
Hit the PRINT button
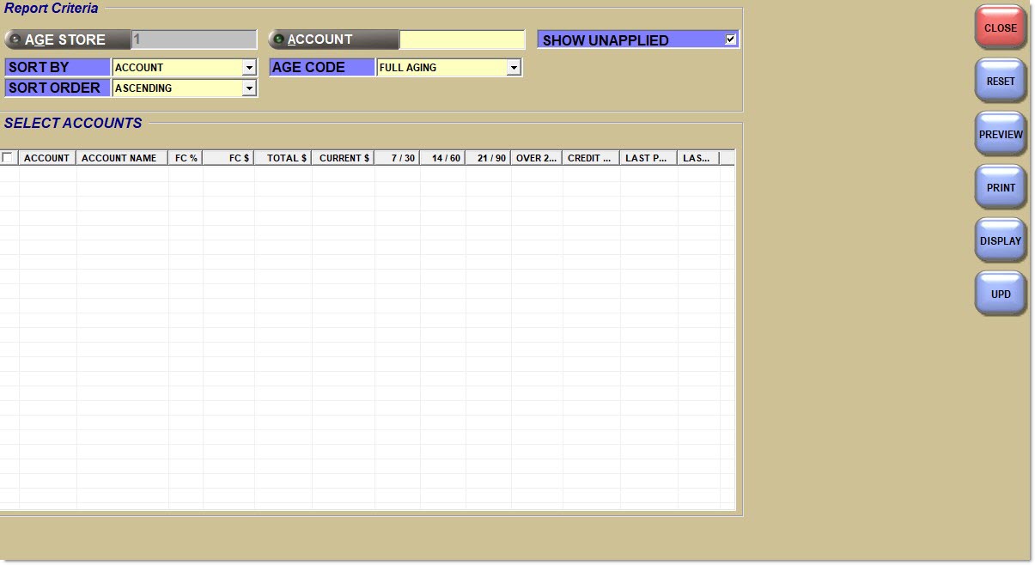1001,188
